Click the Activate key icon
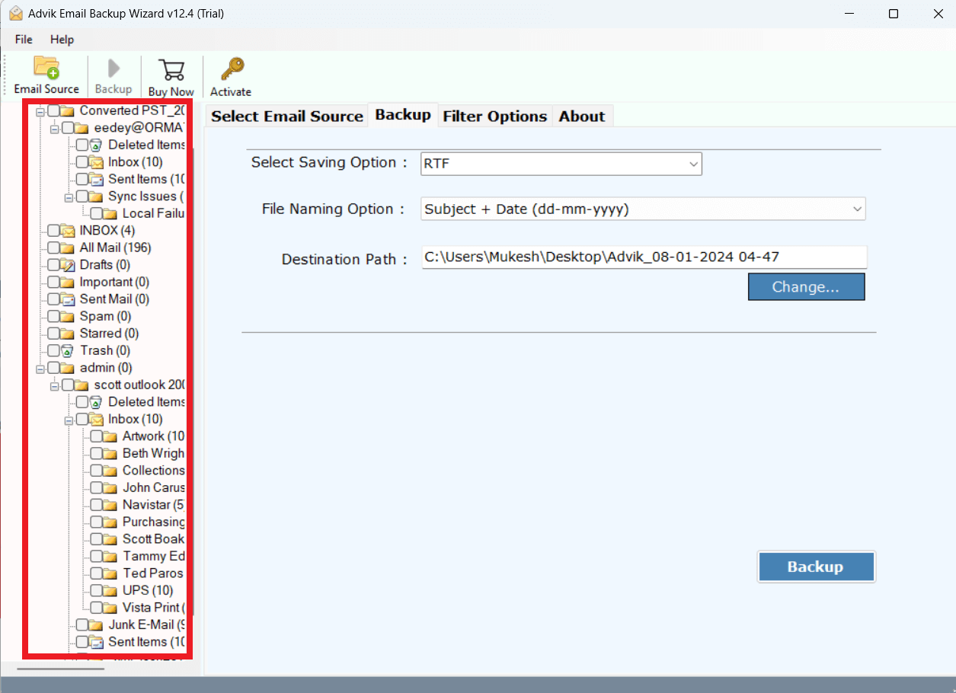Viewport: 956px width, 693px height. point(231,69)
